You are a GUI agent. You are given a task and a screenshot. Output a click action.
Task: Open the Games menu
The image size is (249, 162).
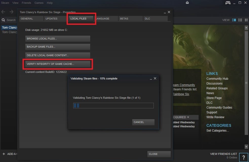click(39, 3)
